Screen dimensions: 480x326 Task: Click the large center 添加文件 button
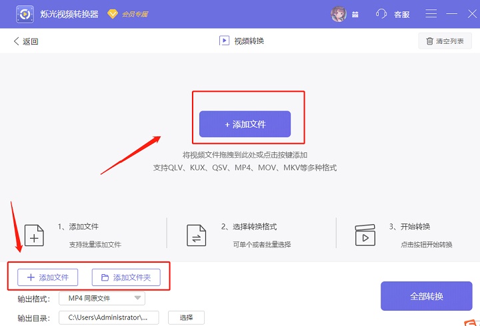click(245, 124)
